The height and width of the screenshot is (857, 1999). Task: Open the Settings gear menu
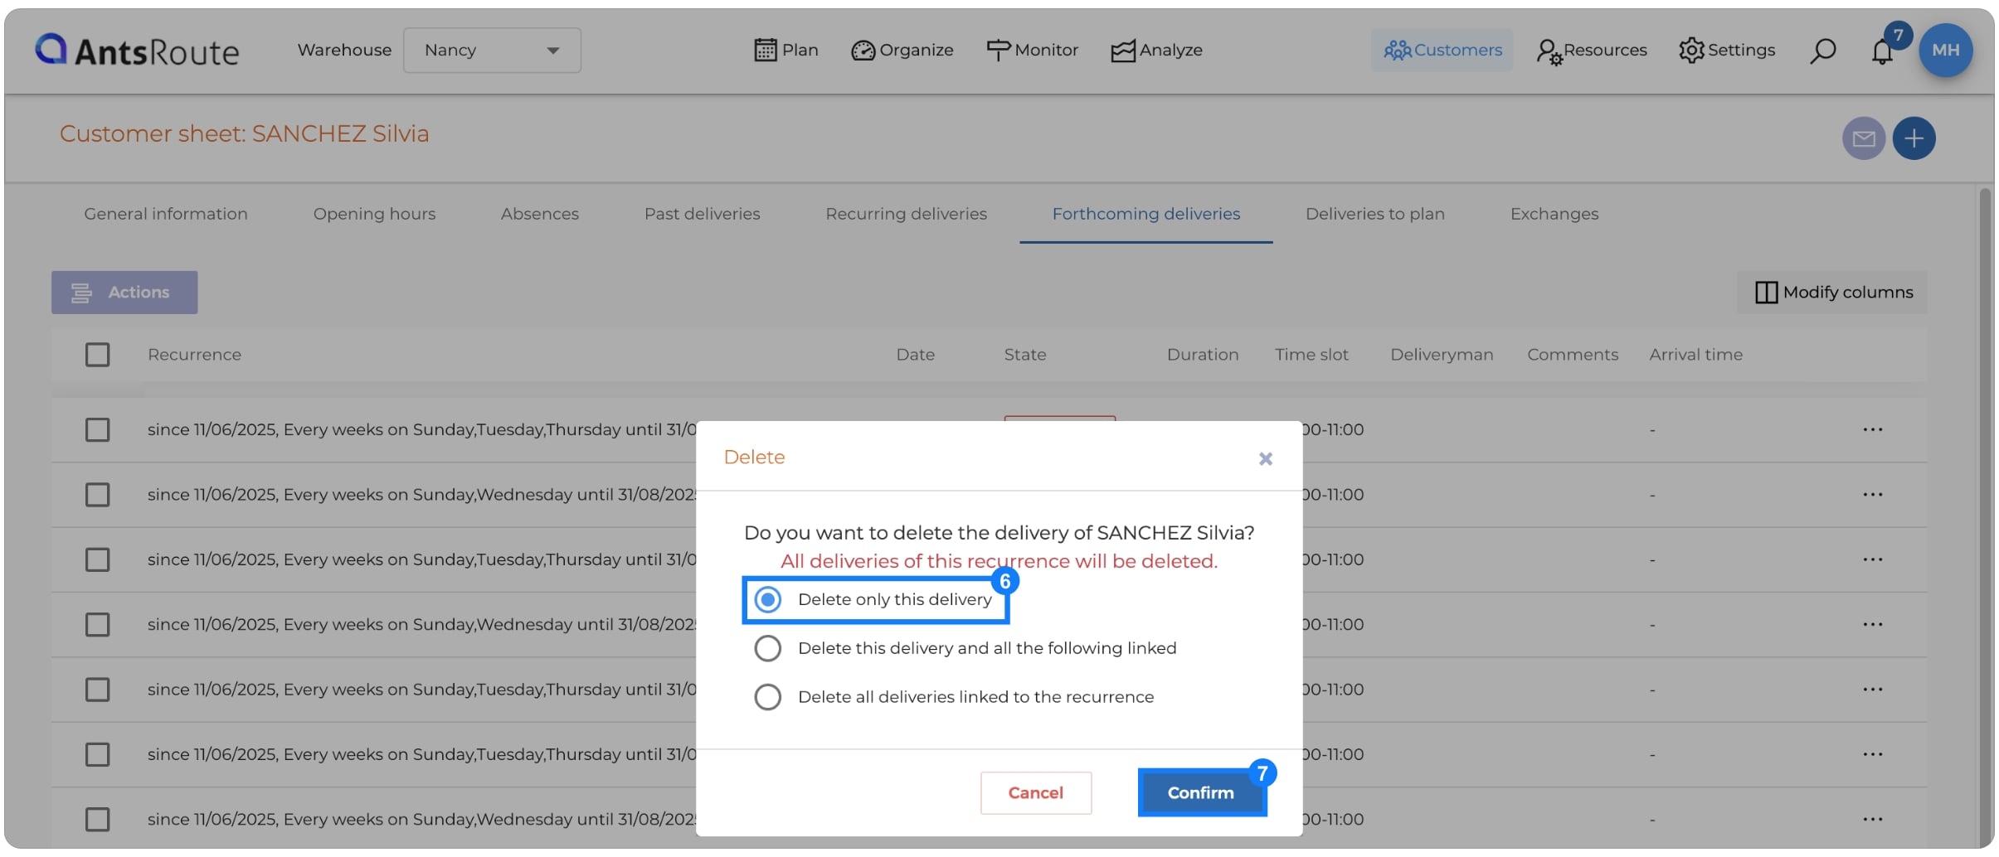pyautogui.click(x=1727, y=50)
